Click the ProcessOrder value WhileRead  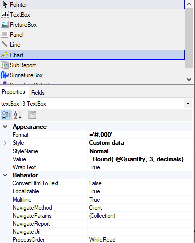140,240
